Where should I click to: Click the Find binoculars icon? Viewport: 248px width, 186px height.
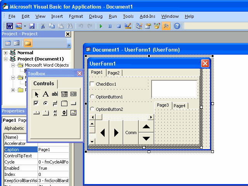[70, 26]
